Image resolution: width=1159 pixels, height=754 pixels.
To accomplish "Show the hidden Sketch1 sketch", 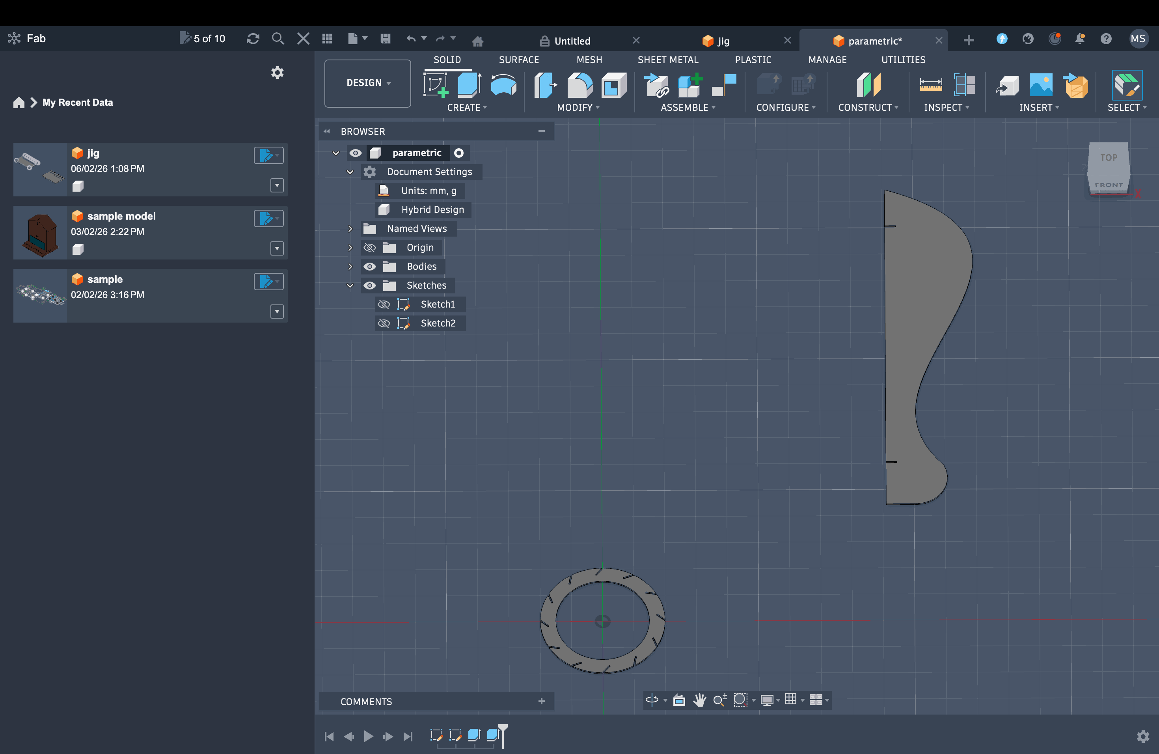I will [x=384, y=304].
